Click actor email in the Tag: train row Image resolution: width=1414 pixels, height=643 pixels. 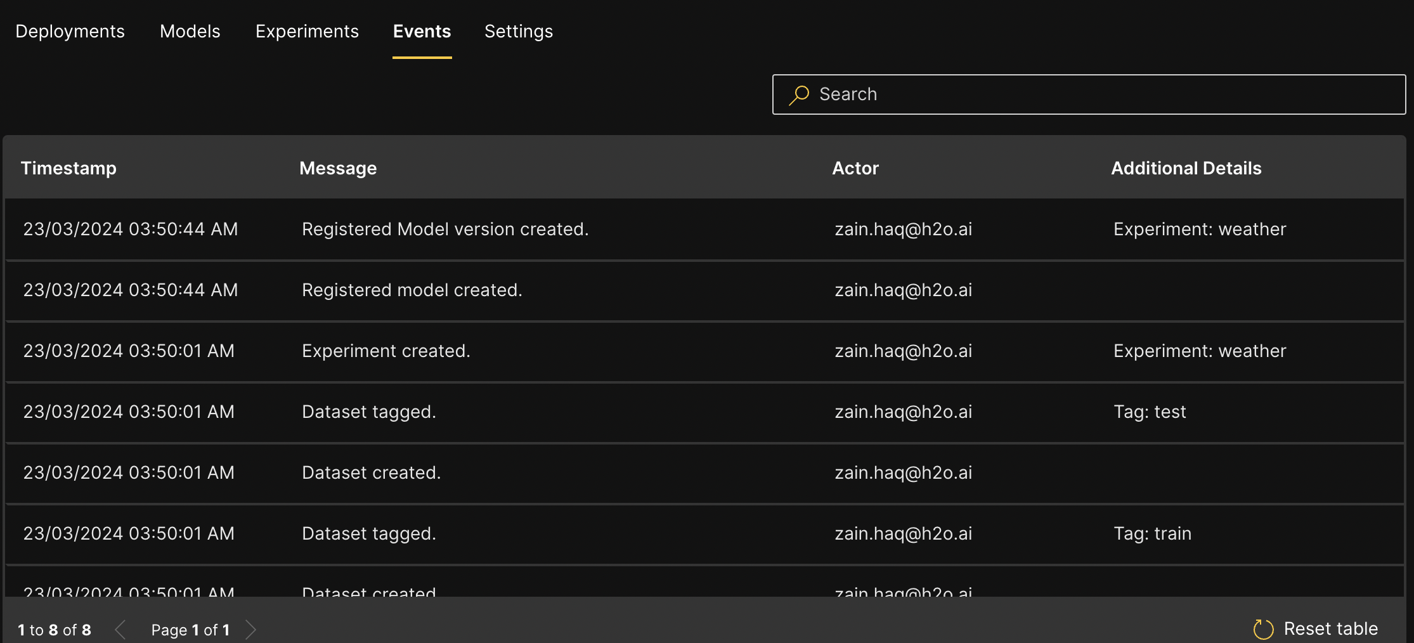coord(903,533)
